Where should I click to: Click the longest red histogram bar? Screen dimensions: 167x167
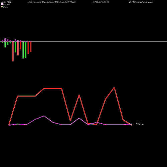[13, 51]
